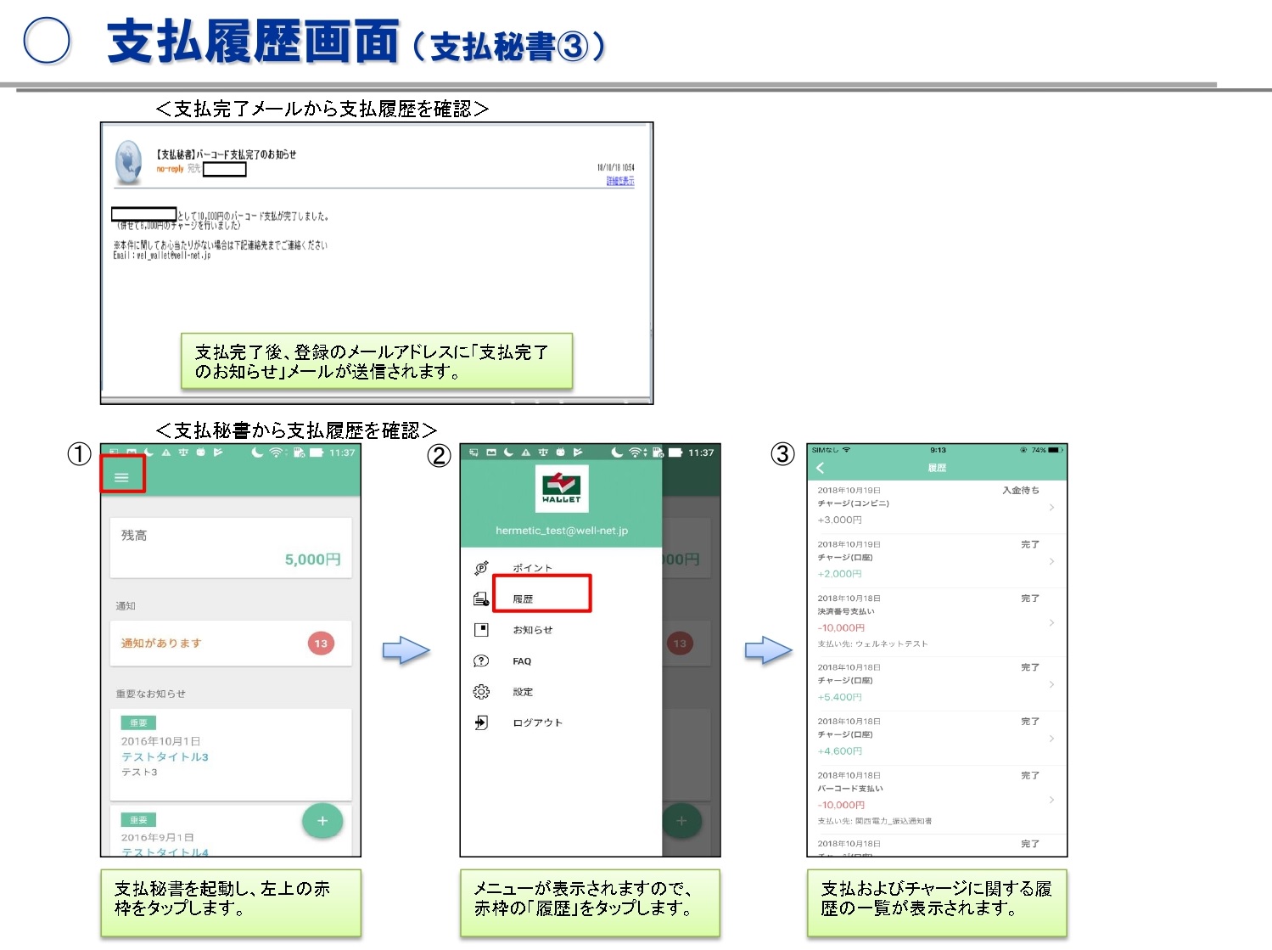
Task: Open the テストタイトル4 notice link
Action: (165, 852)
